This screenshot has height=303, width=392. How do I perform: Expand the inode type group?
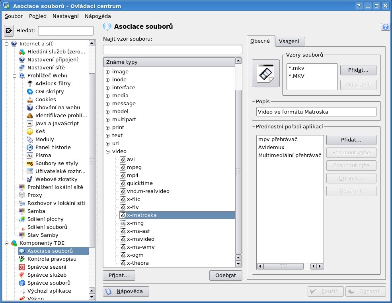point(107,80)
